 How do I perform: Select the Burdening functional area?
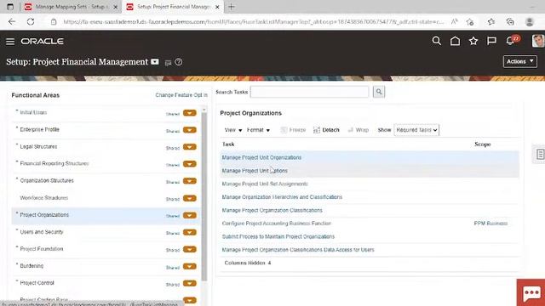[x=32, y=266]
